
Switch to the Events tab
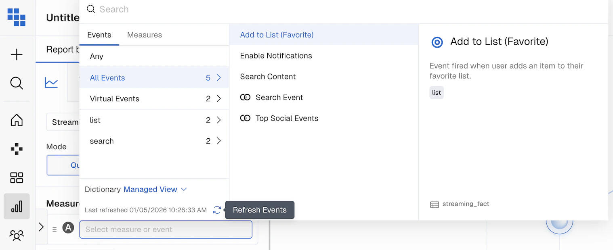[x=99, y=35]
